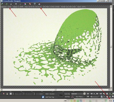Click the last icon in Octane toolbar
This screenshot has height=102, width=114.
coord(39,4)
